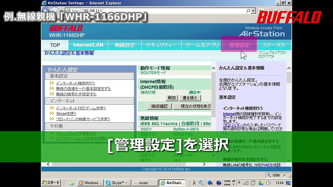
Task: Open インターネット対応ゲームを使う link
Action: tap(81, 108)
